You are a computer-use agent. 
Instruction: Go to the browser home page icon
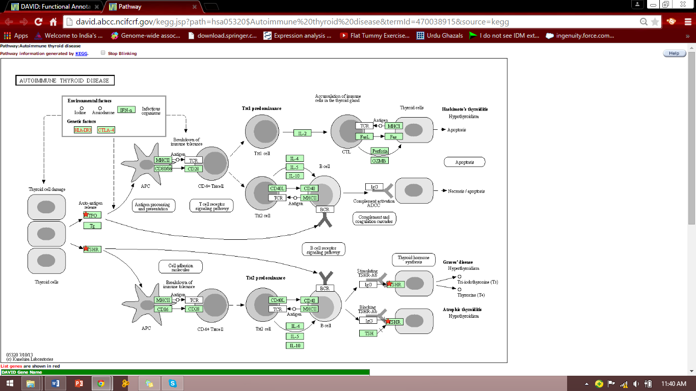click(53, 22)
